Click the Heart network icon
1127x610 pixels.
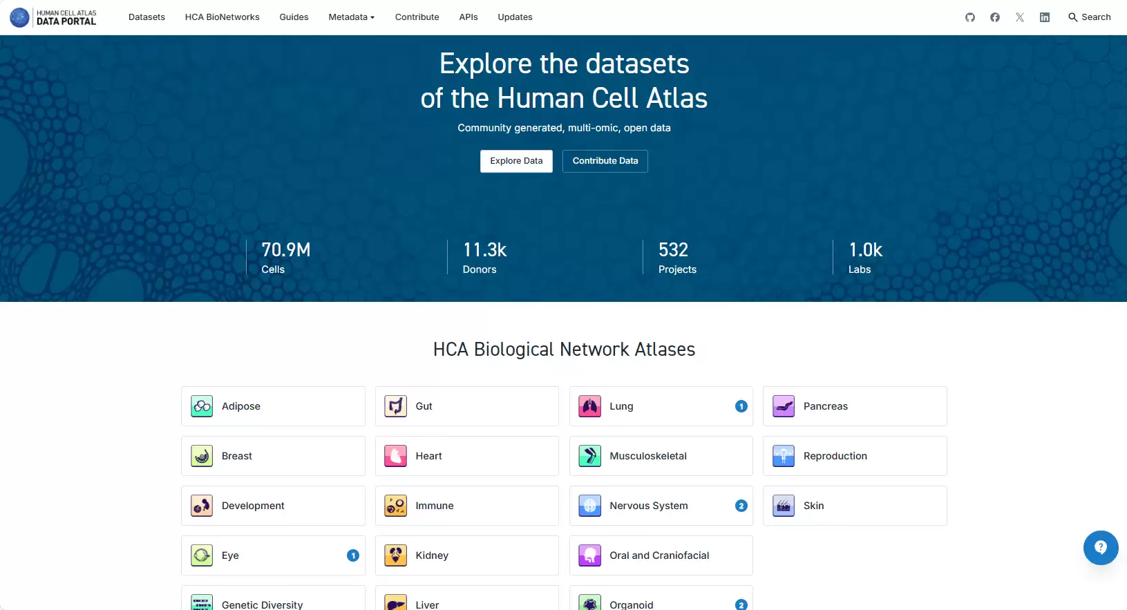point(396,456)
